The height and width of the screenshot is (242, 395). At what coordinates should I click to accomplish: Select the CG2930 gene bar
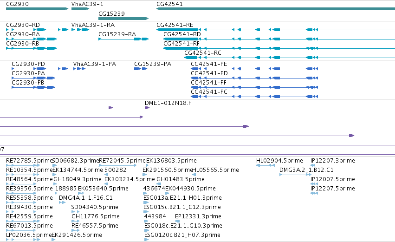coord(37,9)
